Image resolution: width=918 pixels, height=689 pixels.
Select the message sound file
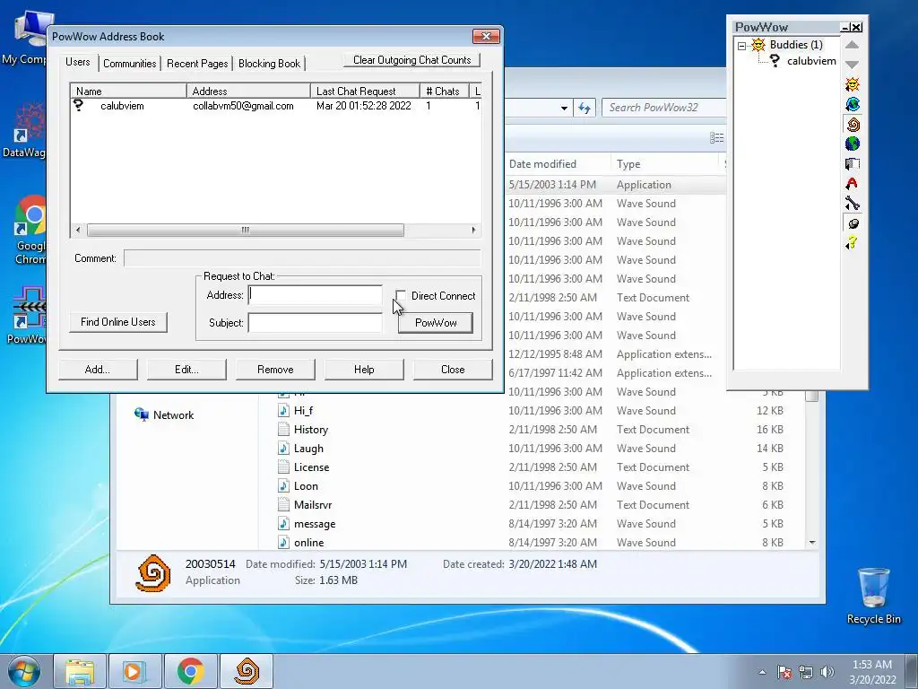coord(315,524)
